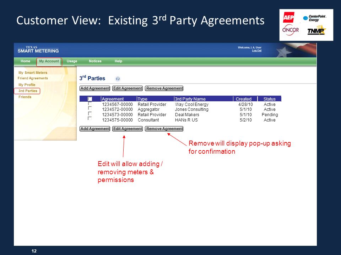Click the CenterPoint Energy logo
The image size is (341, 255).
click(x=315, y=18)
